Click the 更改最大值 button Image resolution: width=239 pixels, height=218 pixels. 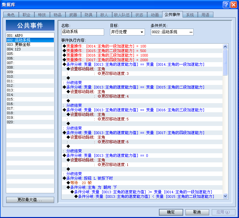coord(30,200)
